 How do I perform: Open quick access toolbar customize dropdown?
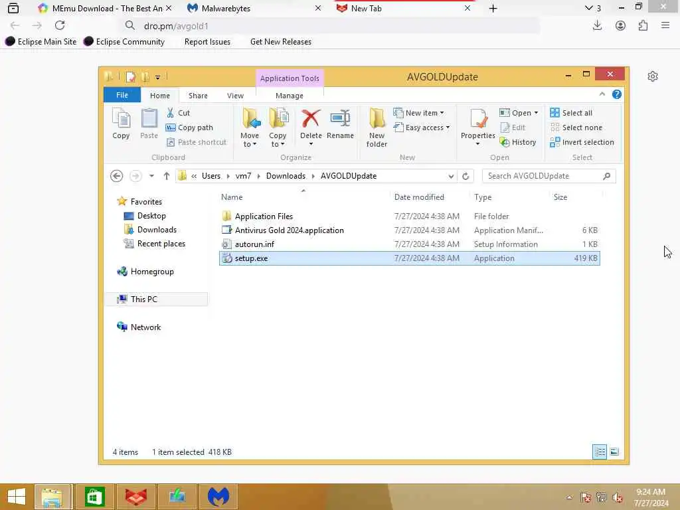(157, 77)
